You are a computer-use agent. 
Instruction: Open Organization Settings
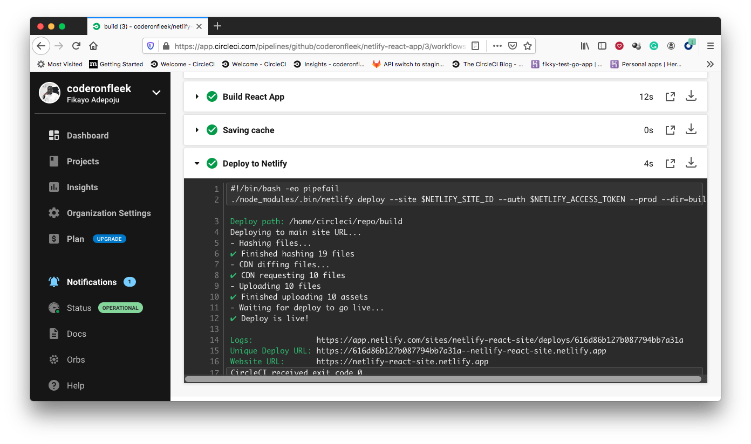pyautogui.click(x=108, y=213)
